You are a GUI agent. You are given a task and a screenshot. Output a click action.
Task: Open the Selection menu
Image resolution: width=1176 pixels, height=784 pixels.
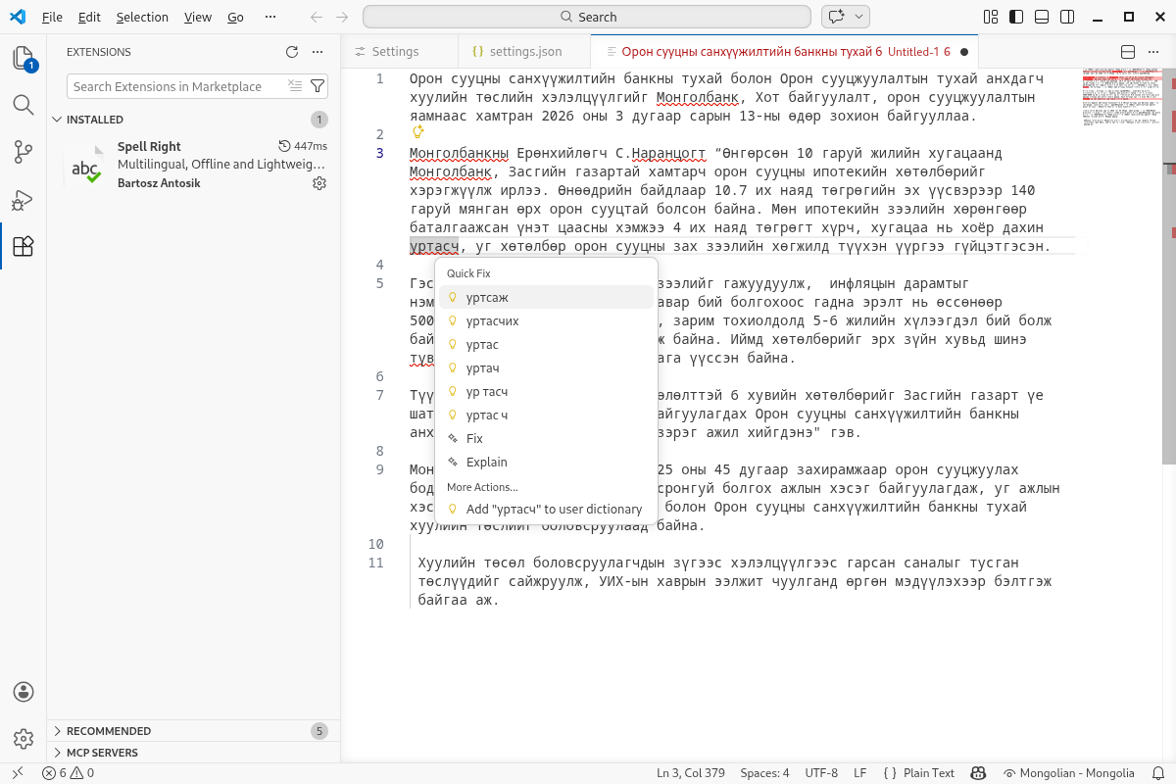click(142, 16)
